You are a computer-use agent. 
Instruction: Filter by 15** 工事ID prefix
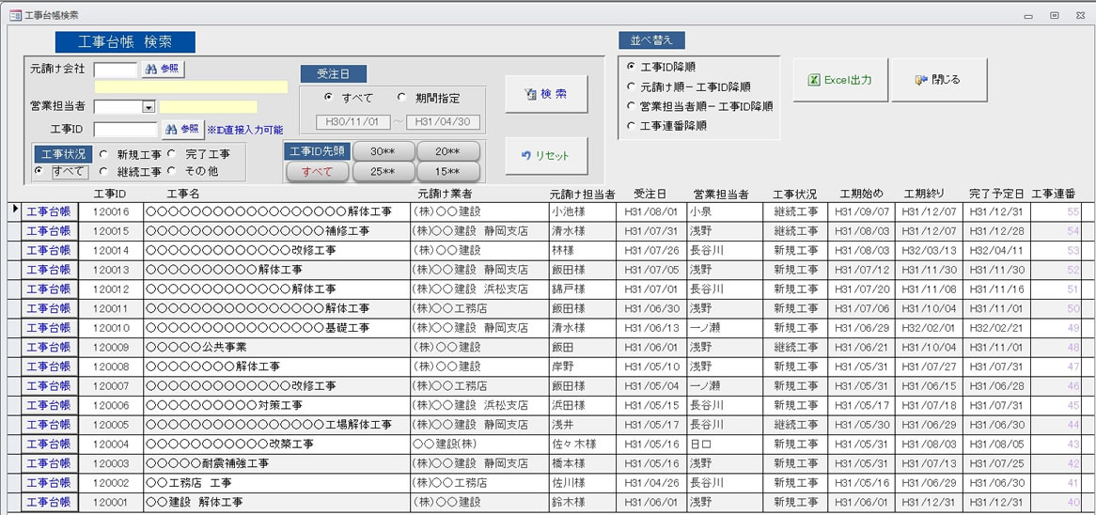[x=447, y=172]
